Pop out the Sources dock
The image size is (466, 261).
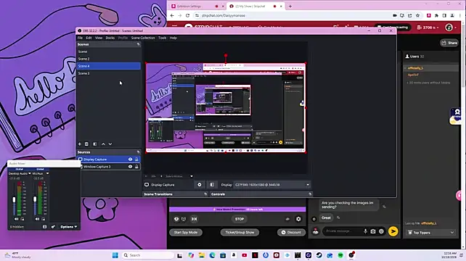tap(138, 152)
